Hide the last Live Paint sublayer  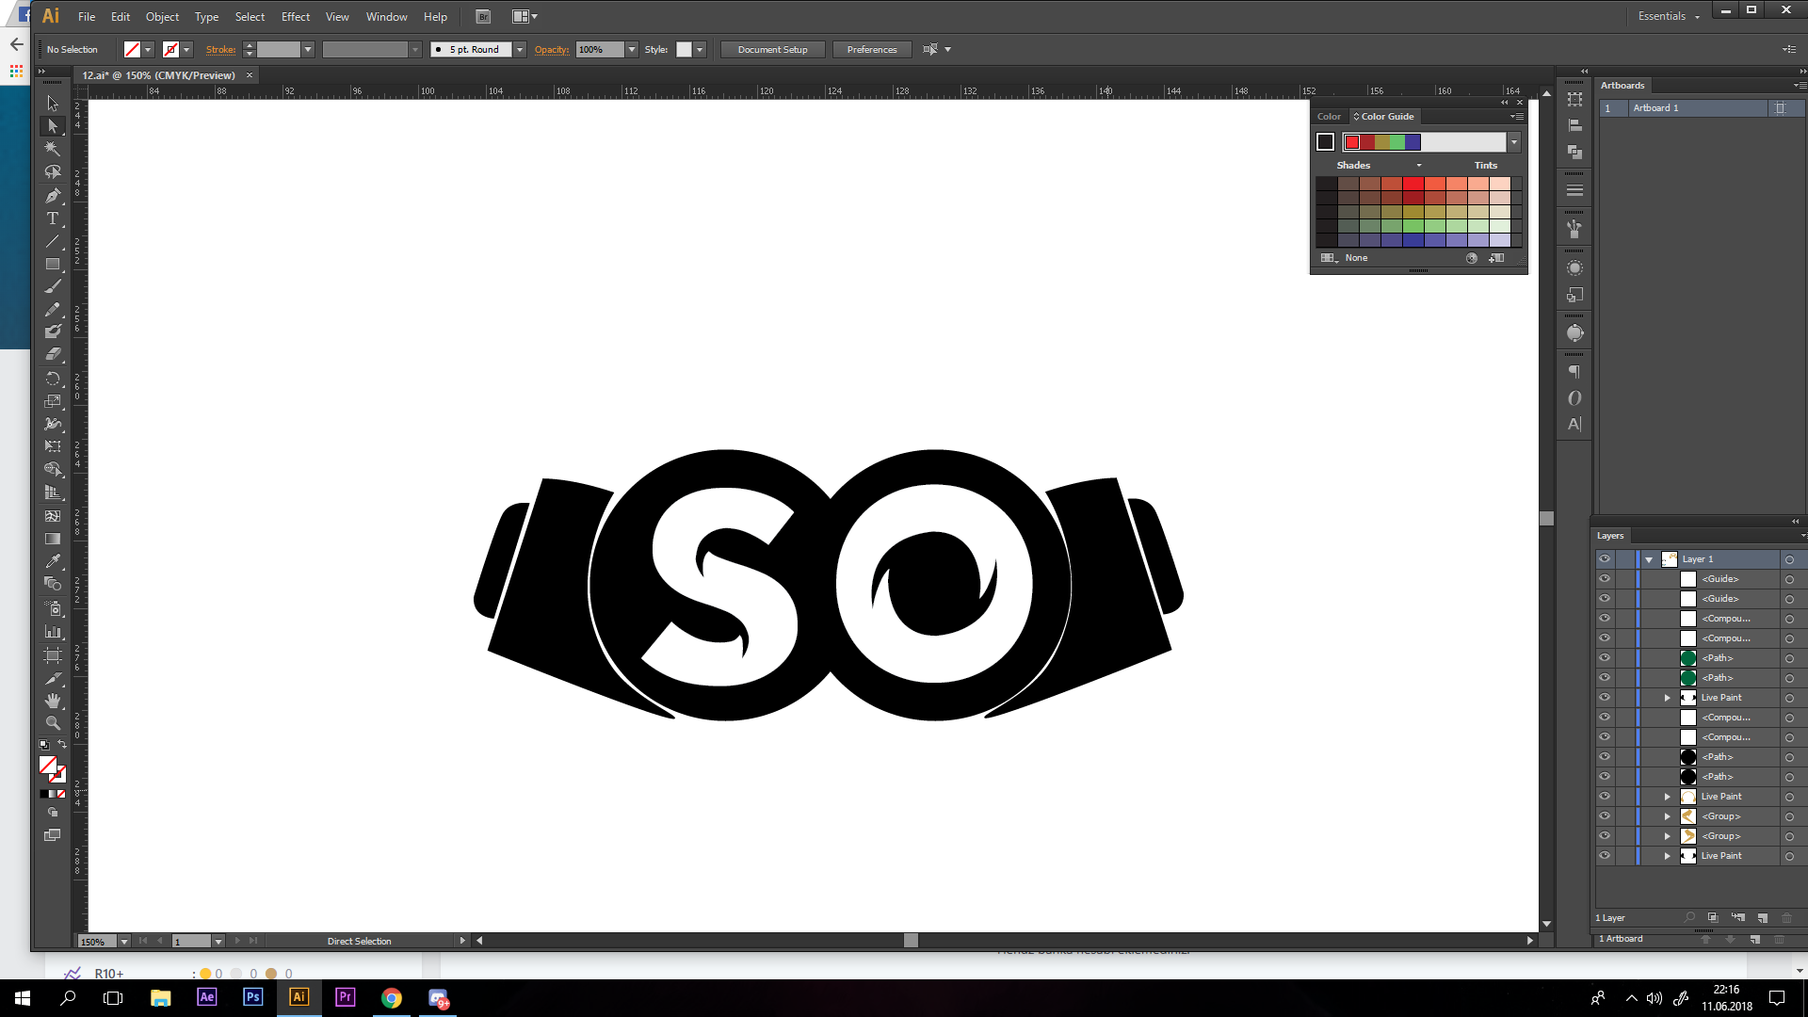pos(1605,856)
